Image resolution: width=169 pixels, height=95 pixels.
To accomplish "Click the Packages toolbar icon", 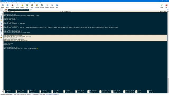I will [x=47, y=6].
